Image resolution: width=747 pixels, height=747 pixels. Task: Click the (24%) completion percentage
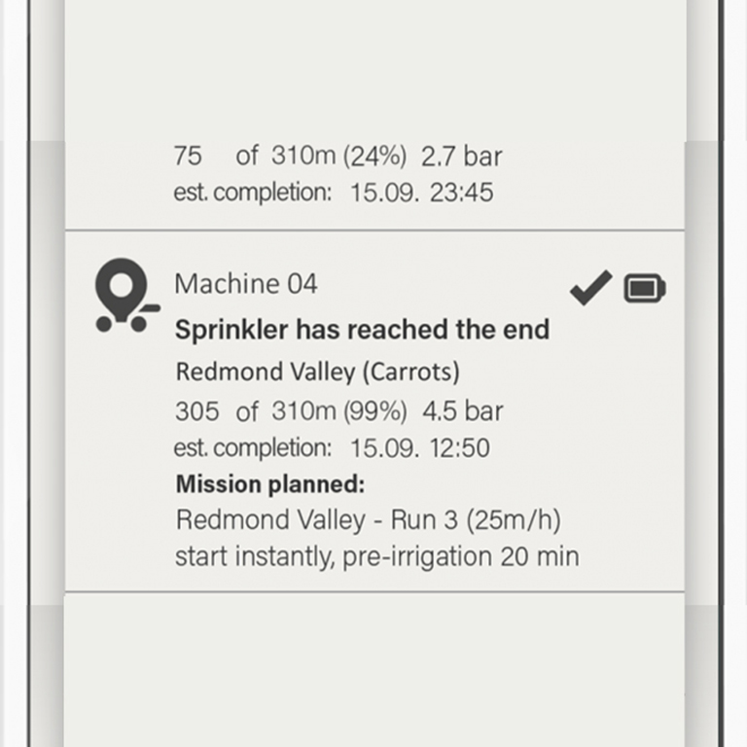375,156
